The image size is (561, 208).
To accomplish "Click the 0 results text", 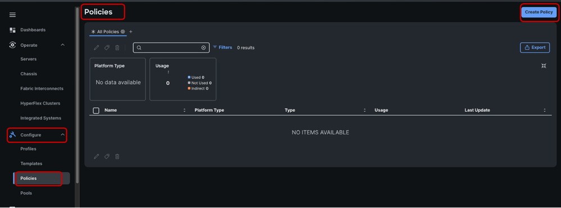I will [x=246, y=48].
